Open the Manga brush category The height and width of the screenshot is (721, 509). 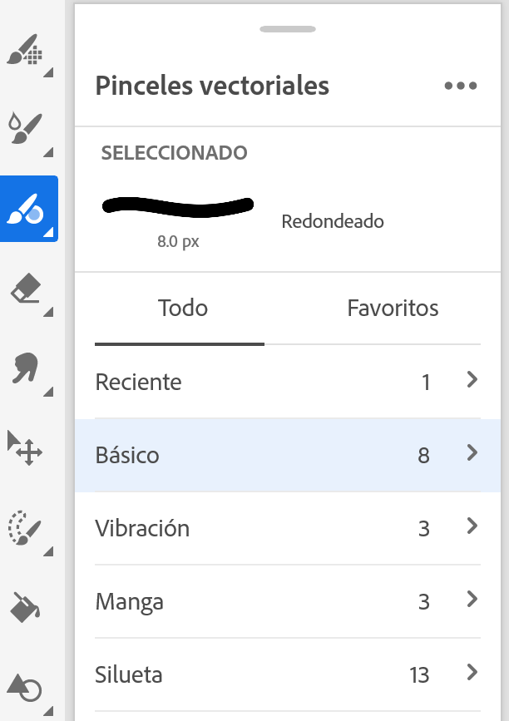(x=288, y=601)
